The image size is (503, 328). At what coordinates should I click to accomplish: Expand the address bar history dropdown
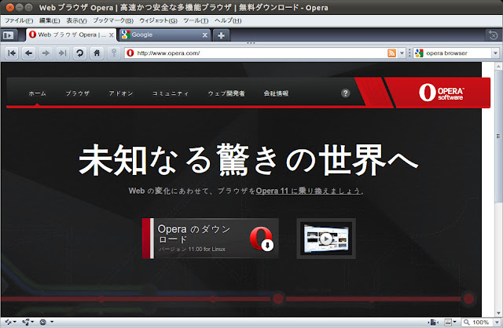tap(402, 53)
